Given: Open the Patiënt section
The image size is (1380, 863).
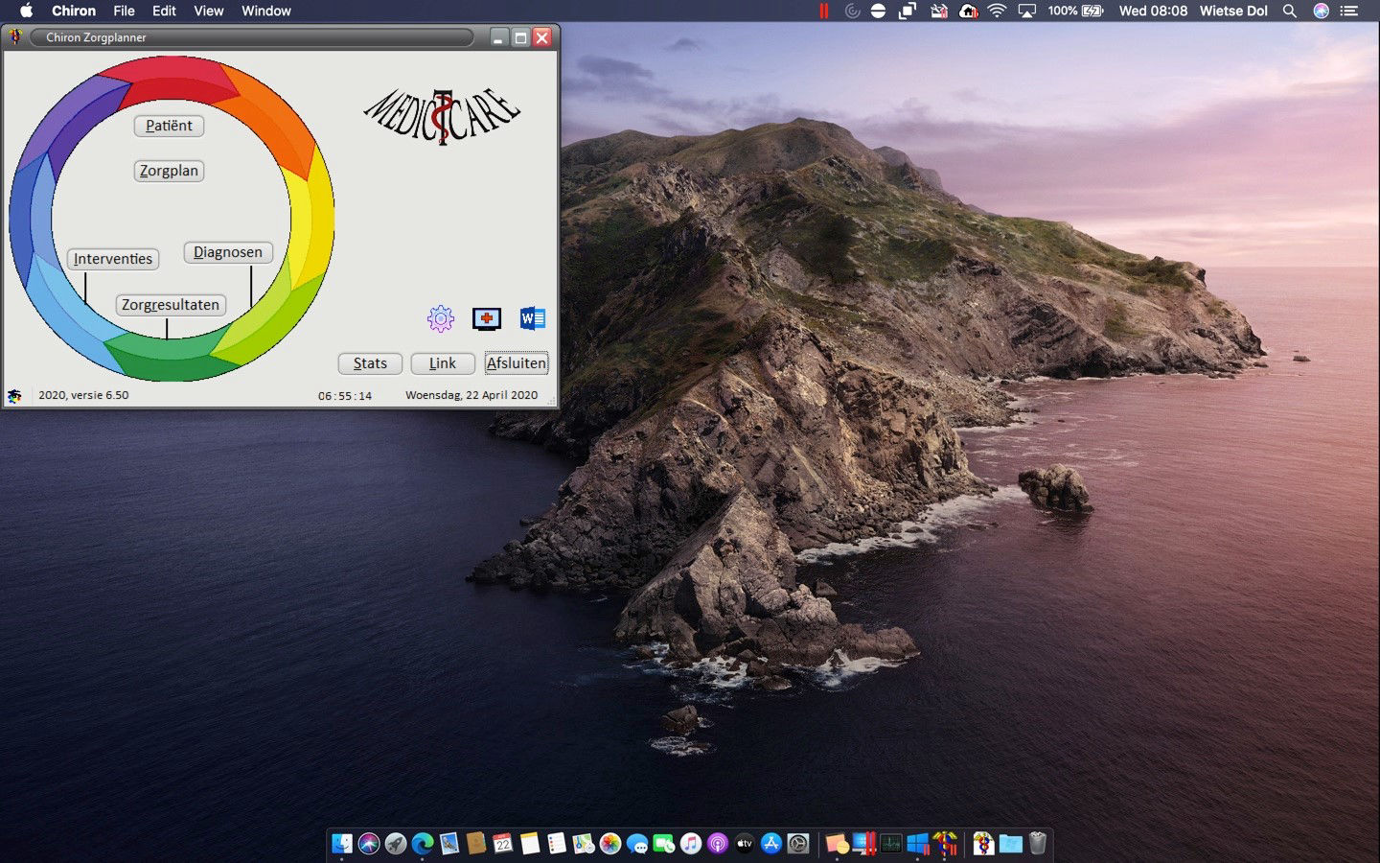Looking at the screenshot, I should [x=169, y=126].
